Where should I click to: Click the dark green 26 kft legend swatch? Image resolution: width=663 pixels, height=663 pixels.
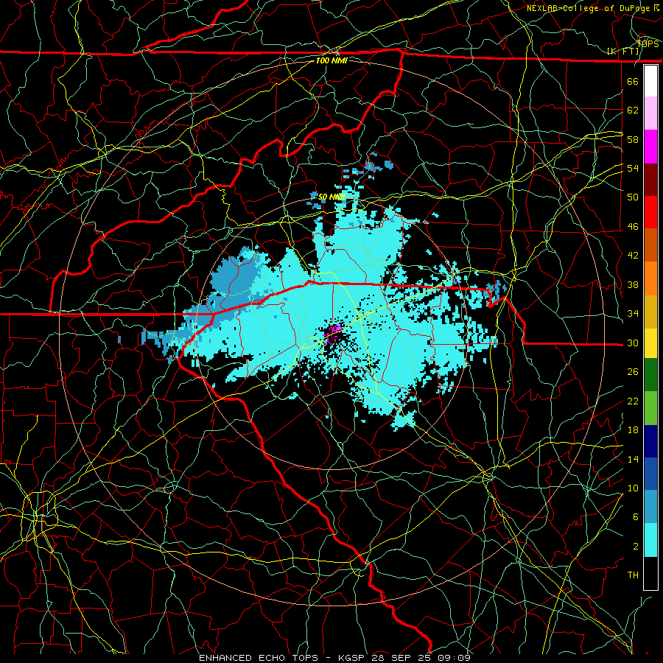click(650, 375)
